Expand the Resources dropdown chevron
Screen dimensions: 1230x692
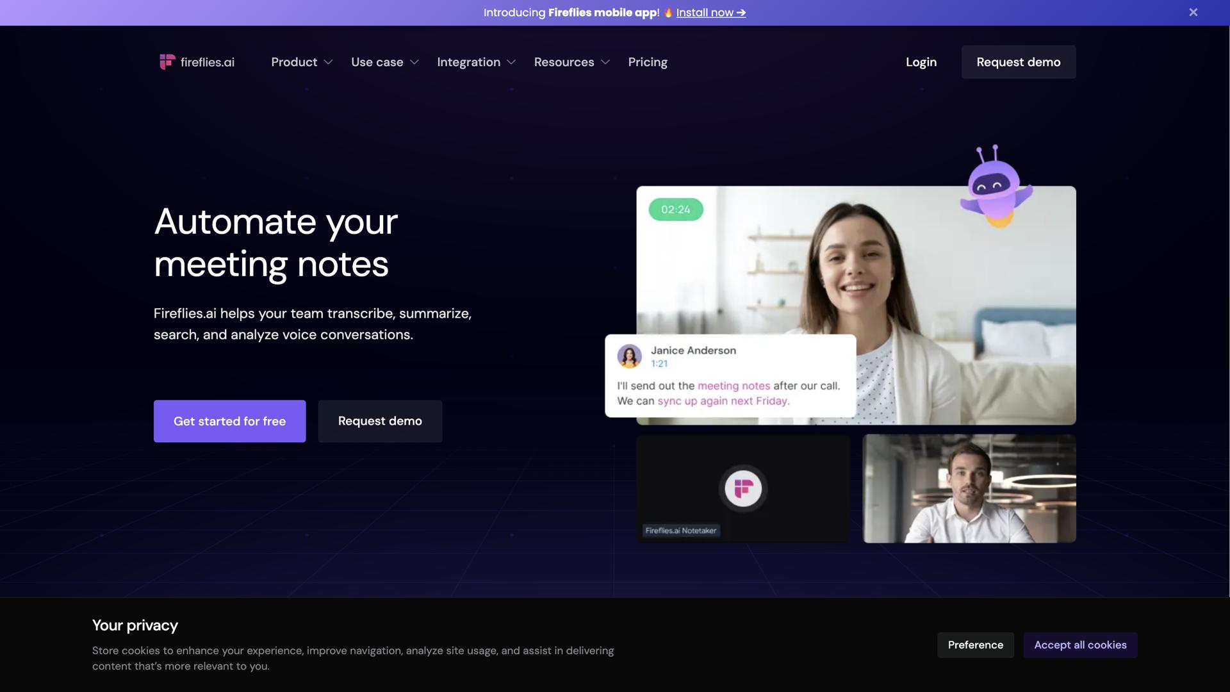pos(605,62)
